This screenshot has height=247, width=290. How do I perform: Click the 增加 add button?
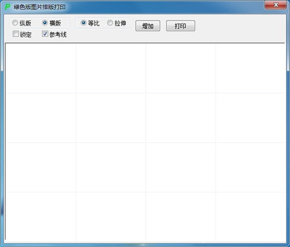148,26
